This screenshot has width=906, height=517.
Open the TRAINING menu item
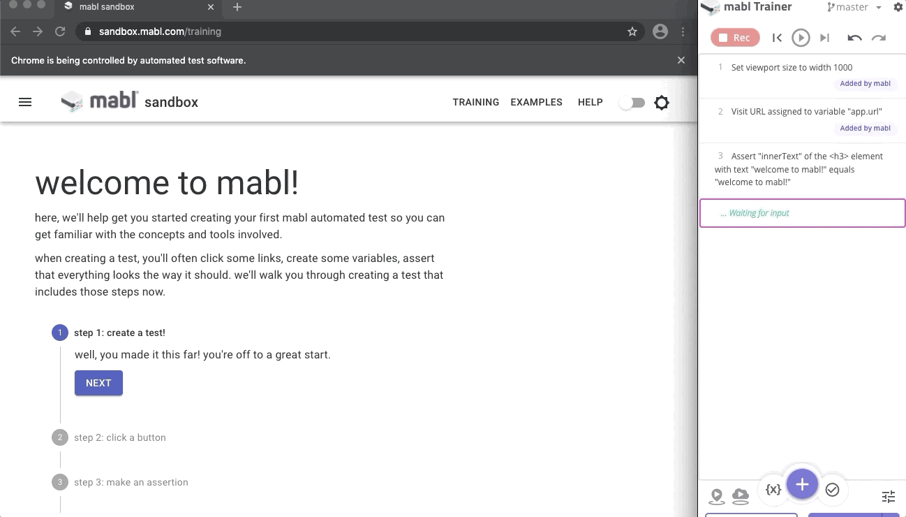(x=476, y=102)
